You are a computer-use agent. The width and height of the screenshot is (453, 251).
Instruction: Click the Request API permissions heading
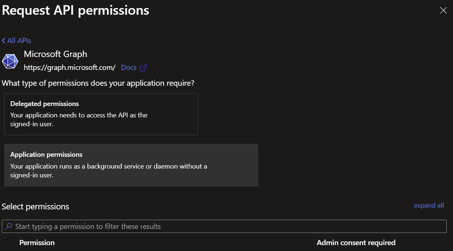pyautogui.click(x=76, y=10)
